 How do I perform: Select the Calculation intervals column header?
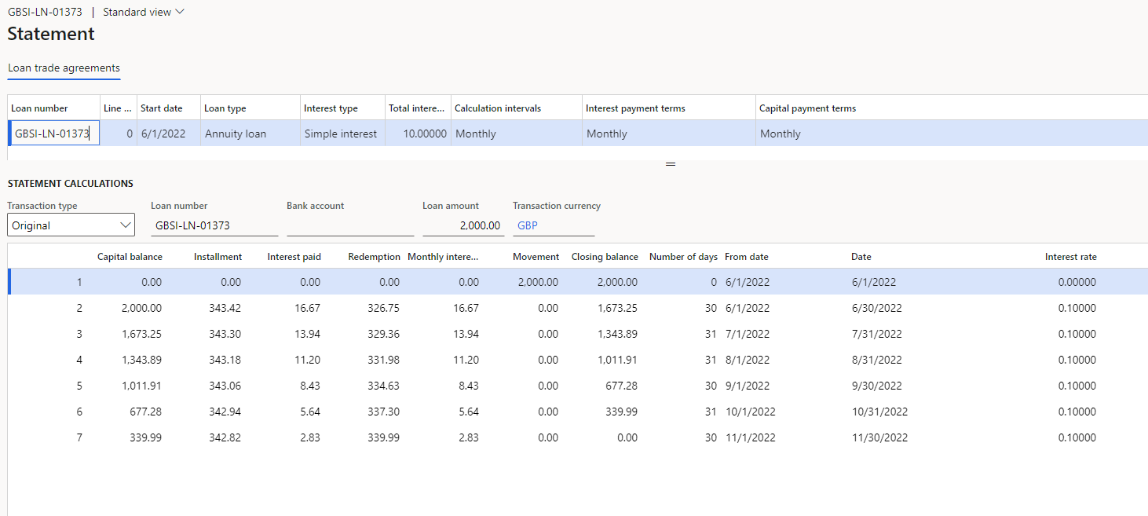click(498, 108)
